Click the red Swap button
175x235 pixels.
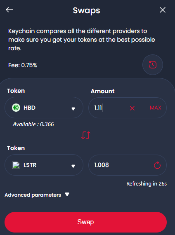(85, 222)
